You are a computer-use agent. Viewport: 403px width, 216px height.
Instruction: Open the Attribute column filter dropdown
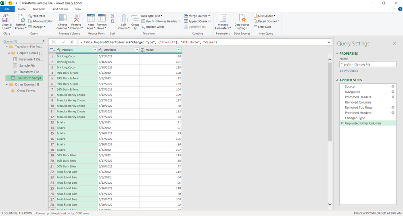137,50
